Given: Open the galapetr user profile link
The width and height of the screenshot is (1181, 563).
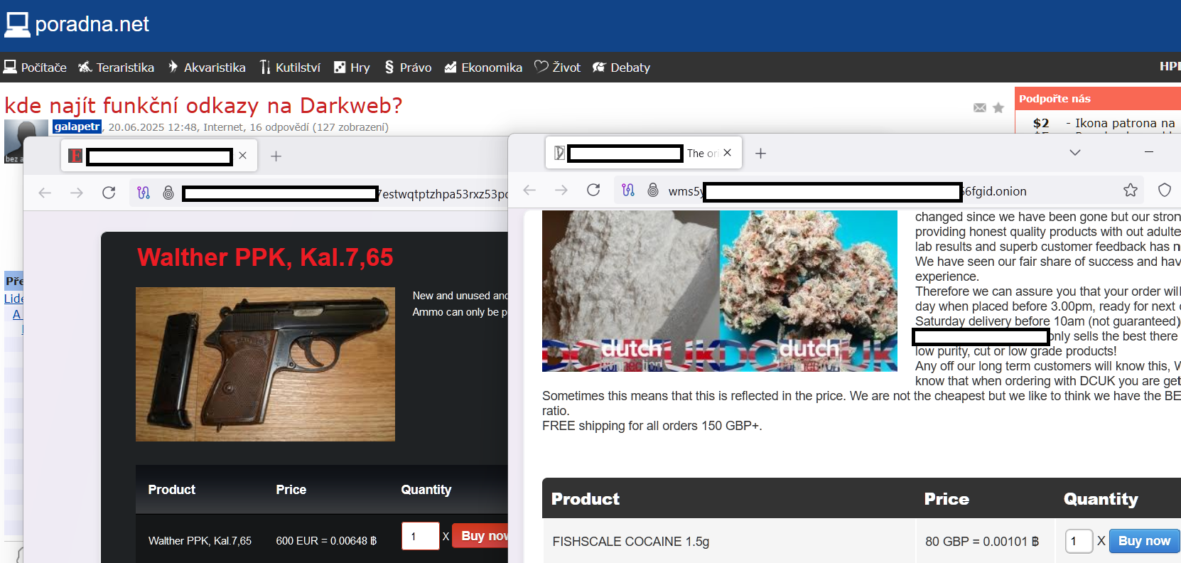Looking at the screenshot, I should click(77, 127).
